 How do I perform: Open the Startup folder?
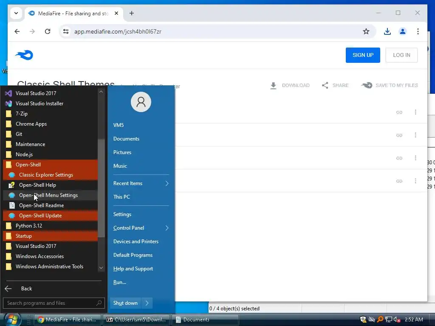tap(50, 236)
